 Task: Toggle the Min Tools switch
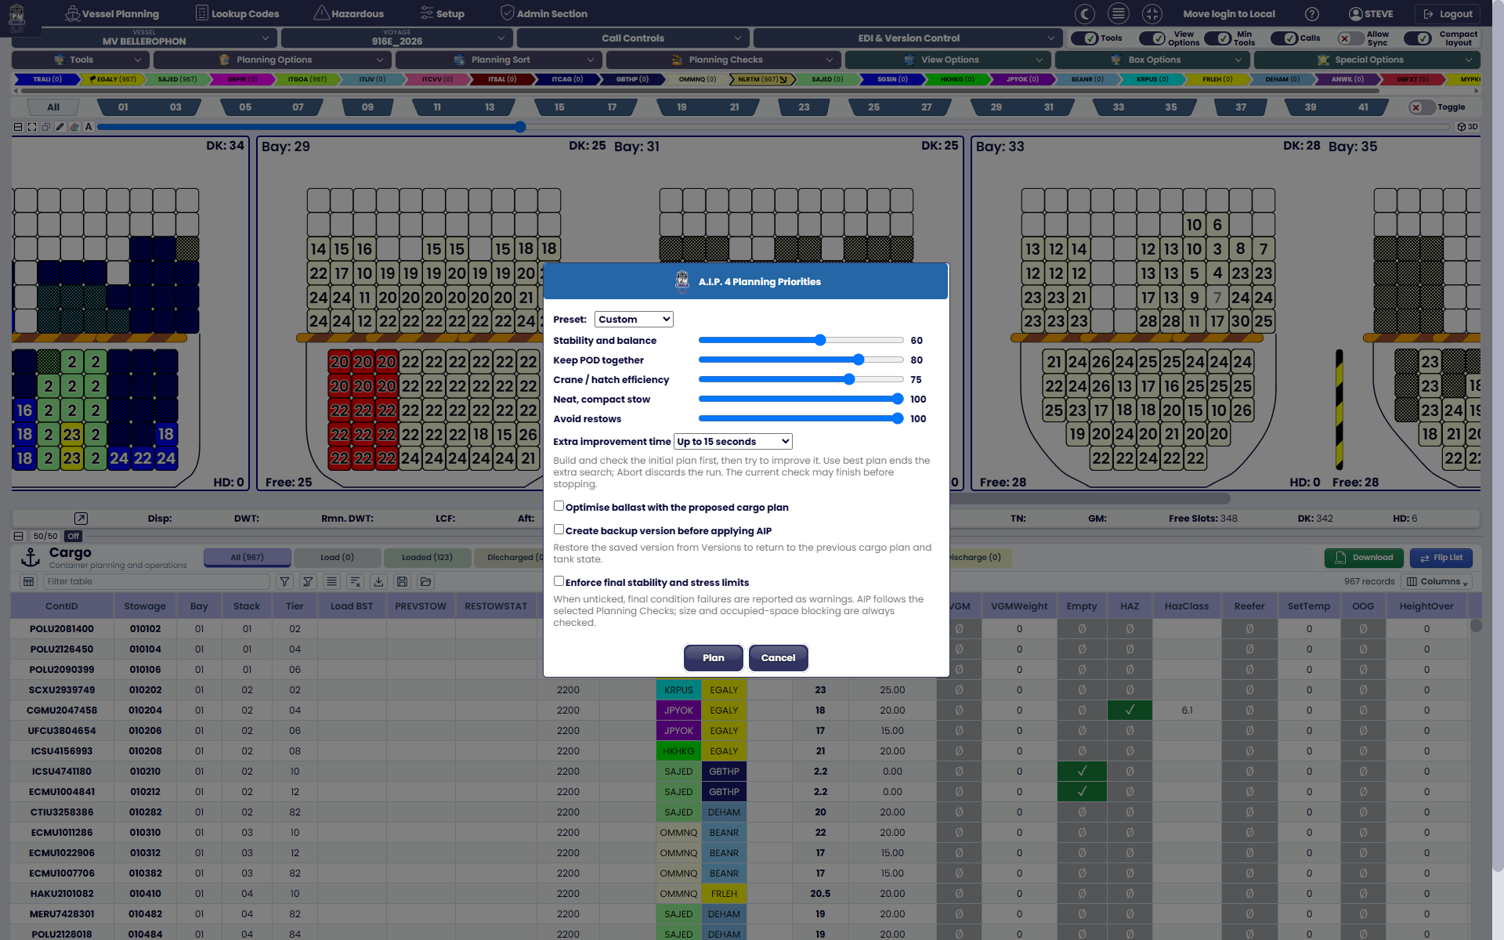pyautogui.click(x=1218, y=38)
